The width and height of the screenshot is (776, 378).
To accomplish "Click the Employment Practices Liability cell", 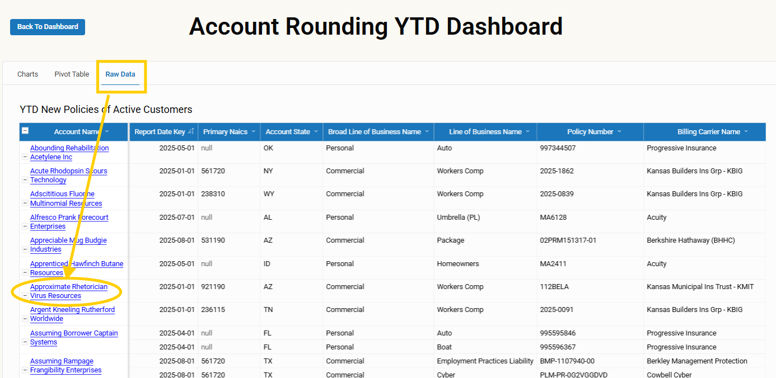I will (485, 361).
